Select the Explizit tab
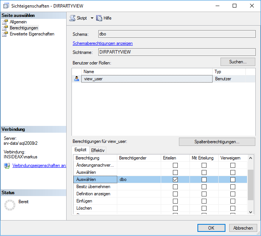Viewport: 261px width, 236px height. (81, 150)
